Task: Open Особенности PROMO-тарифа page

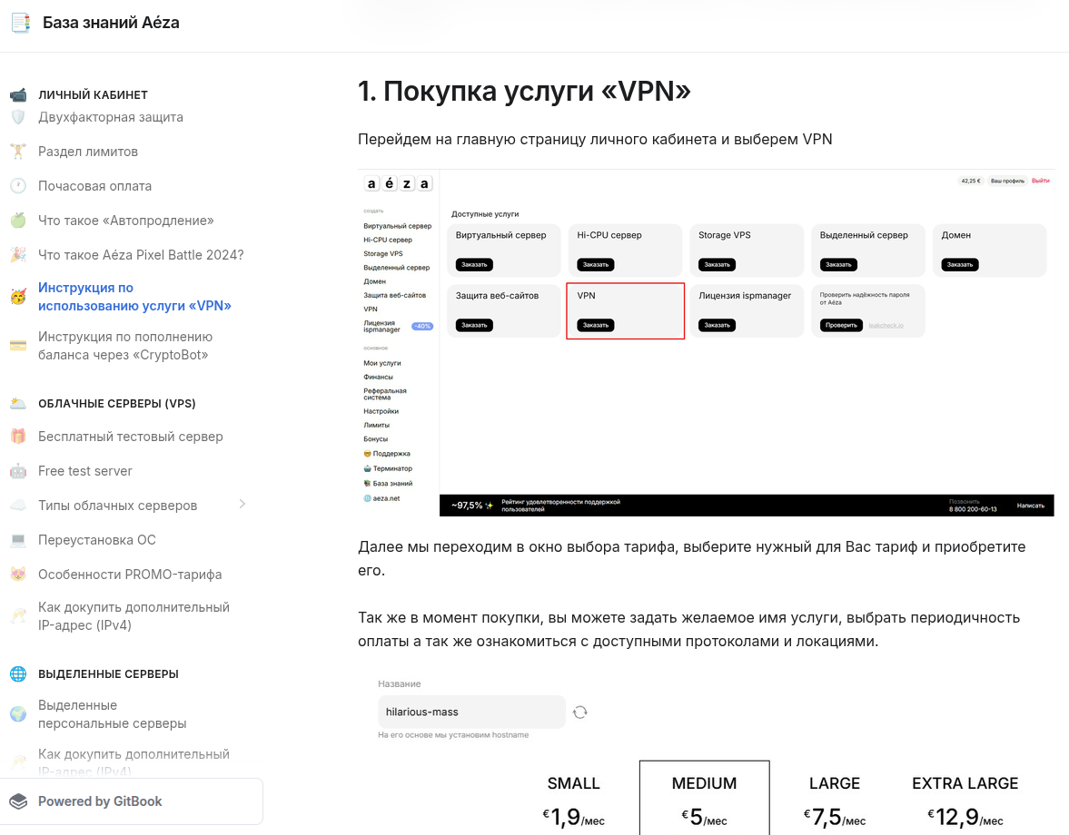Action: [x=130, y=575]
